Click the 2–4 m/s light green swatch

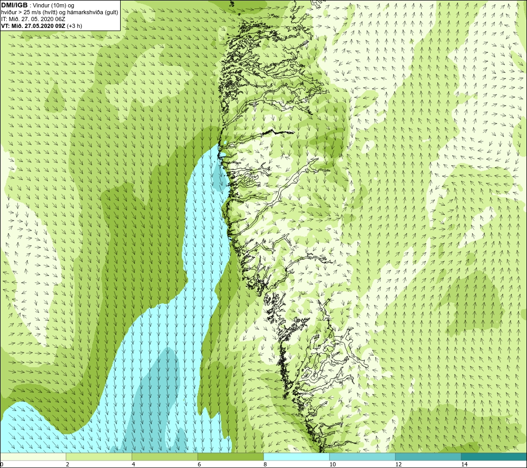click(x=99, y=457)
